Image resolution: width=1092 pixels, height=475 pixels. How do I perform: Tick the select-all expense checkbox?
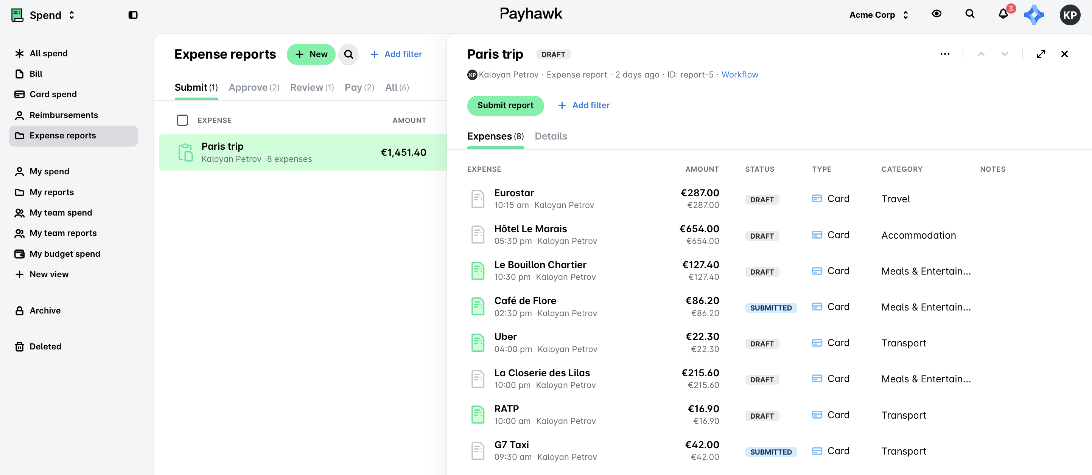182,120
